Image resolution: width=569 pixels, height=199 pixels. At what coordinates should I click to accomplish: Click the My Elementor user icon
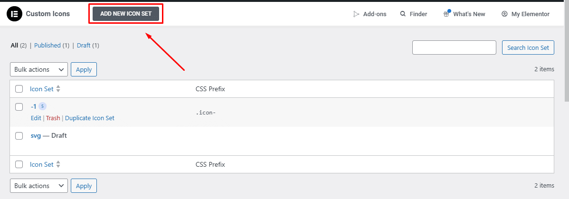coord(504,14)
